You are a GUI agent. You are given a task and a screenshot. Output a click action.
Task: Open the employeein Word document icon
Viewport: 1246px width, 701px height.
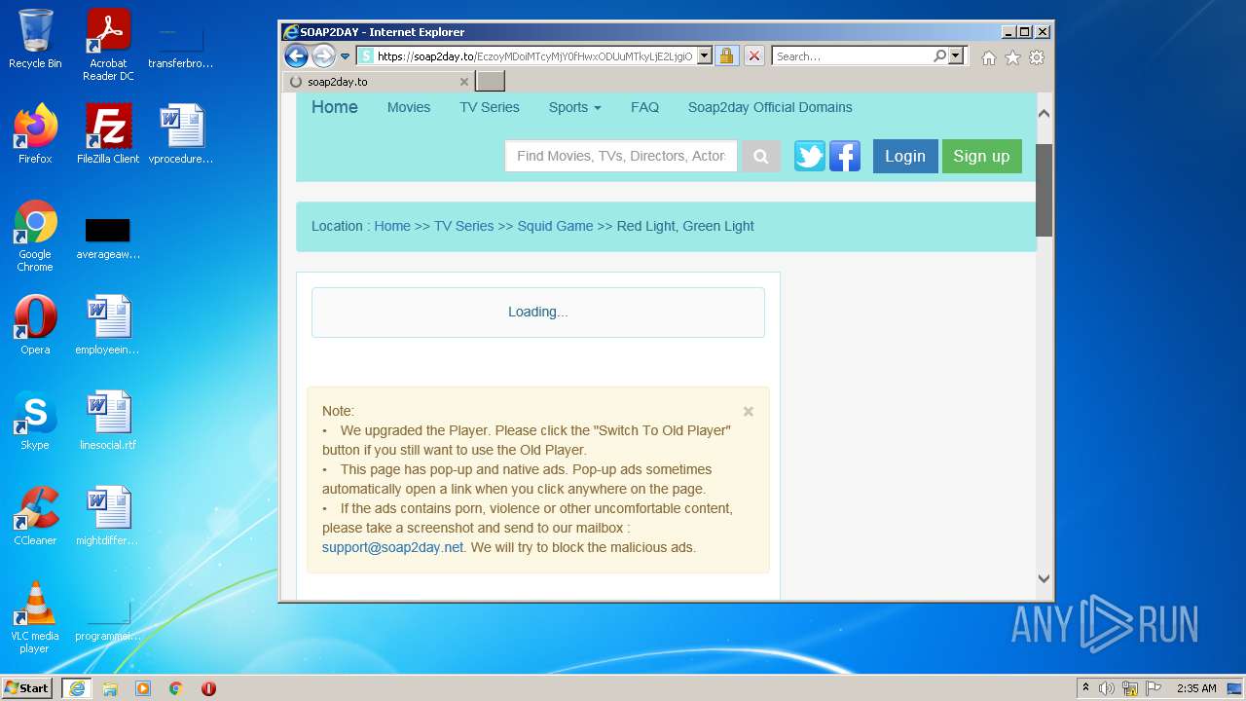click(108, 325)
